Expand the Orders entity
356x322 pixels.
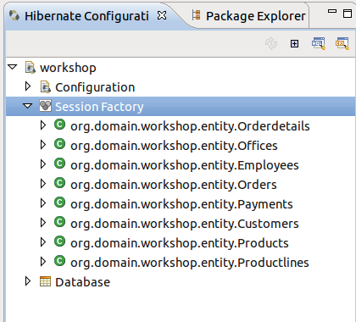tap(43, 184)
